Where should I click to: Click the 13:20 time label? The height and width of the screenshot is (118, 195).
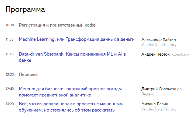[x=10, y=104]
